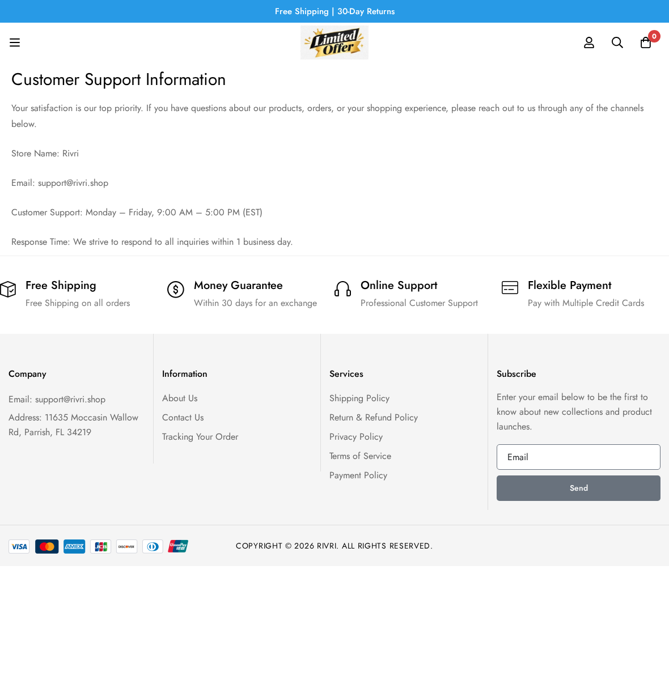Open the Payment Policy link

click(x=358, y=475)
